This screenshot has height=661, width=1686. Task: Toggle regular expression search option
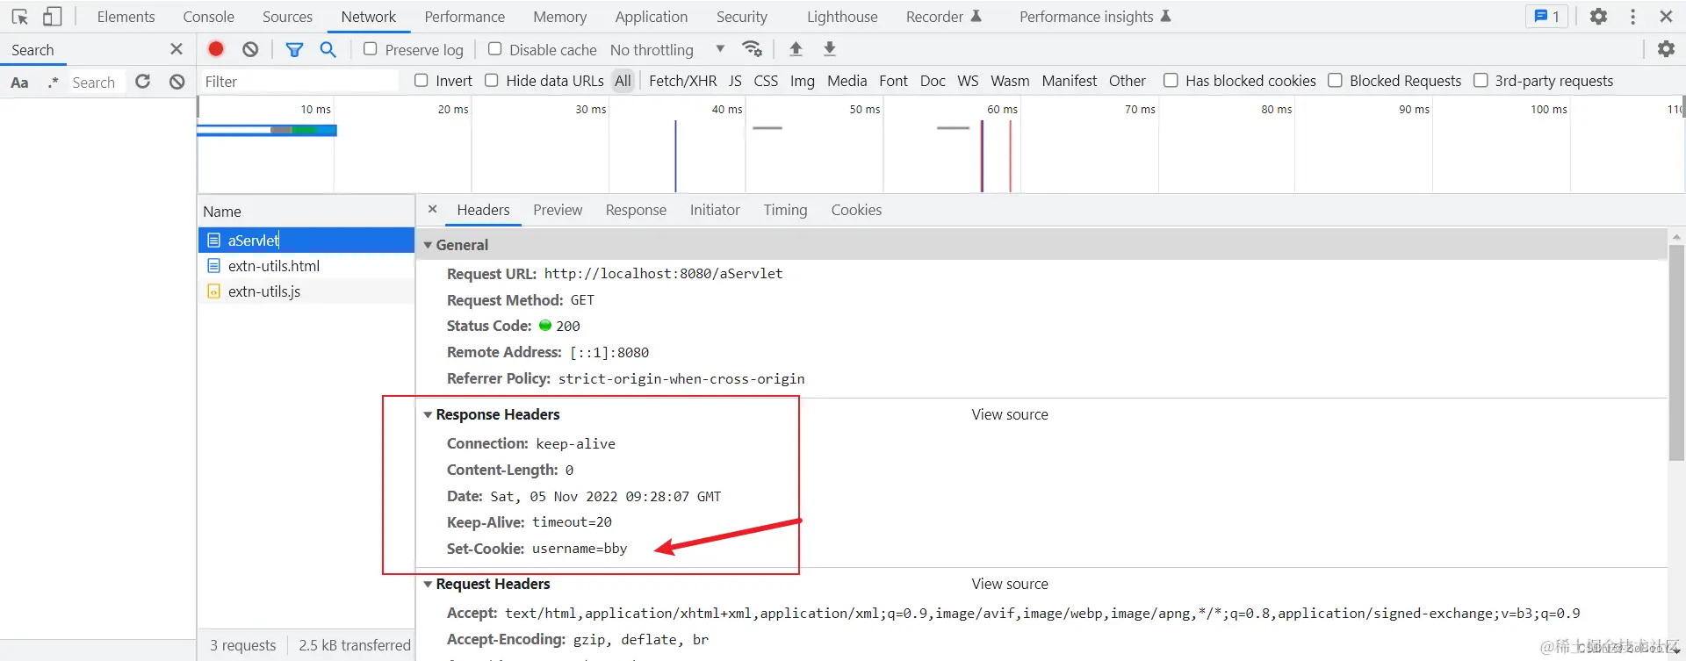[x=53, y=83]
